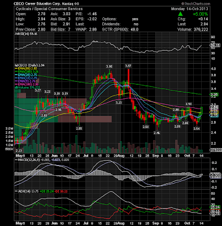Click the MACD(12,26,9) indicator label
This screenshot has height=226, width=222.
tap(27, 160)
